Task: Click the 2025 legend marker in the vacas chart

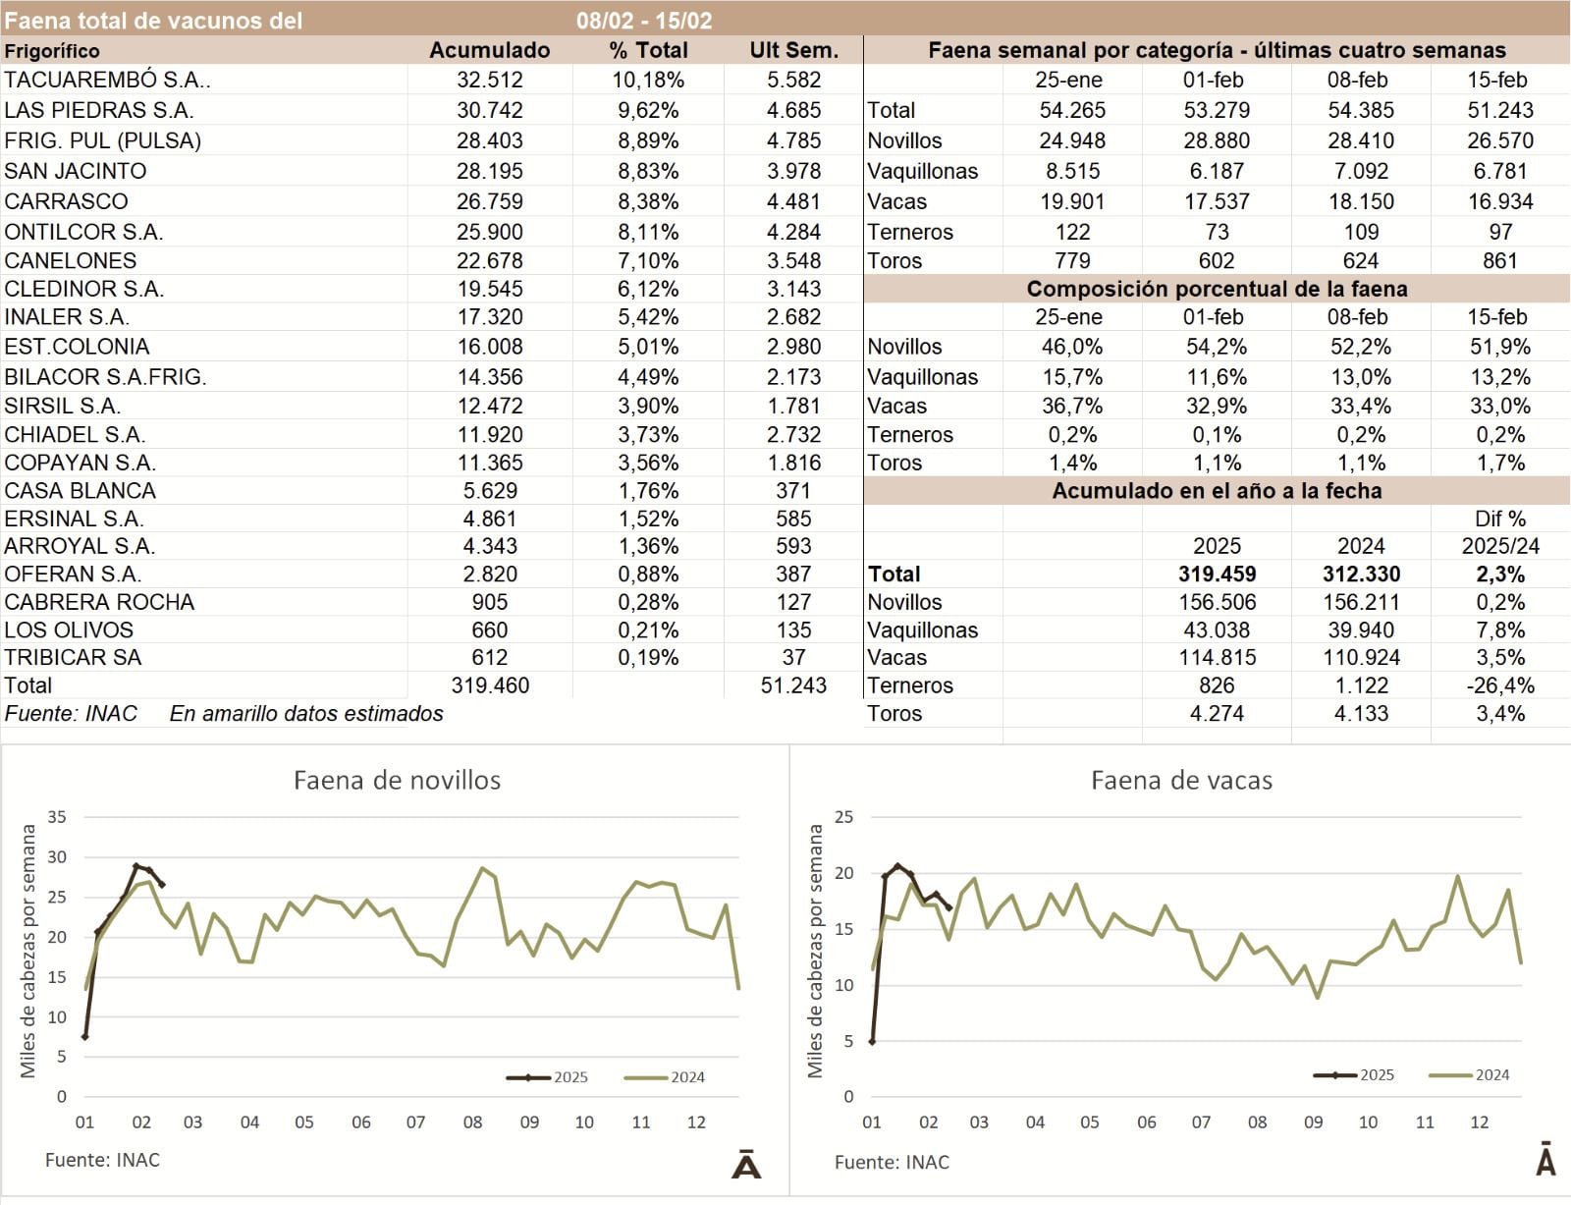Action: [x=1335, y=1075]
